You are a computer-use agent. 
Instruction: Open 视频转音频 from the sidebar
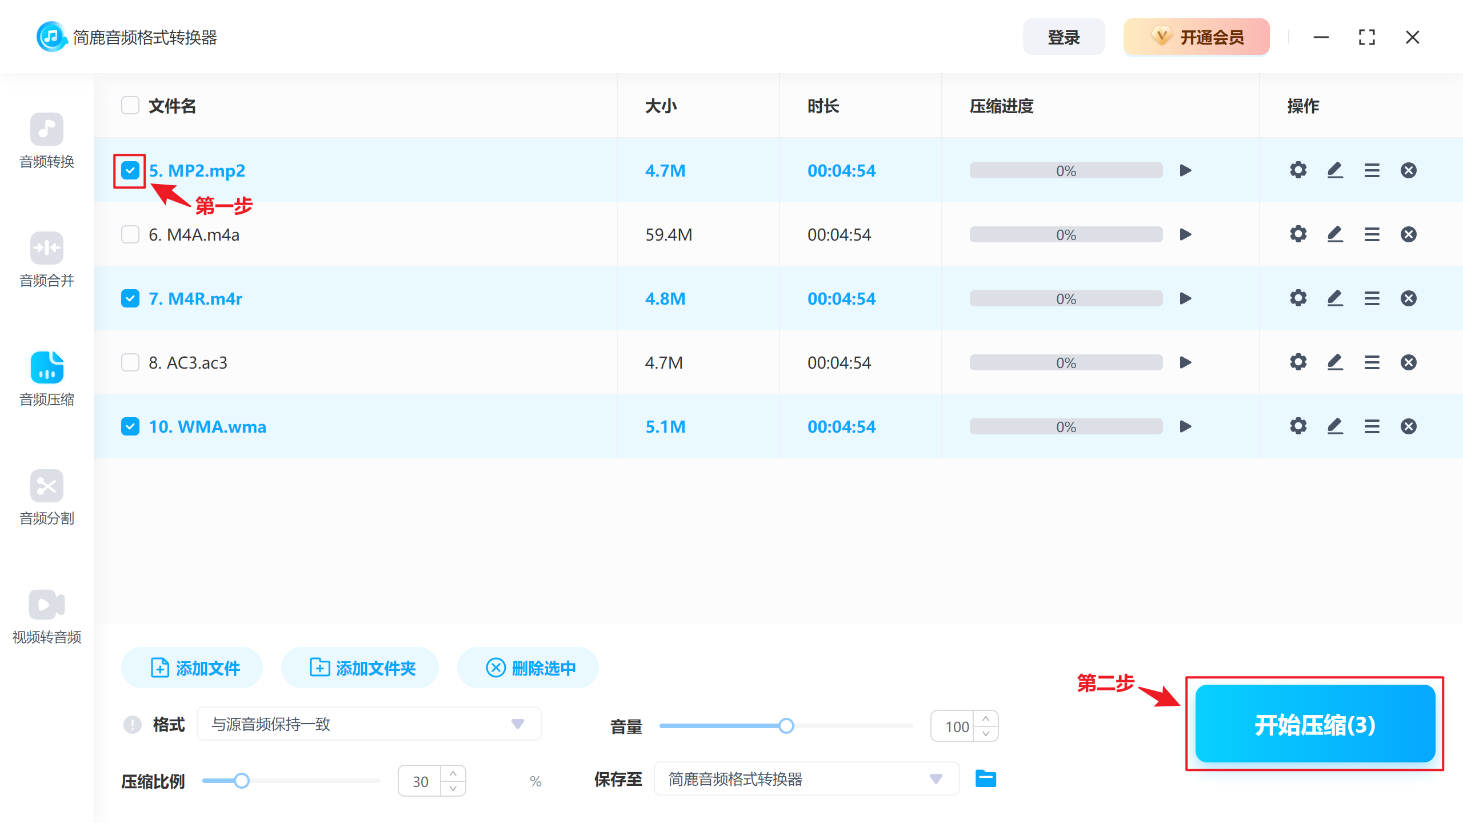pos(47,616)
